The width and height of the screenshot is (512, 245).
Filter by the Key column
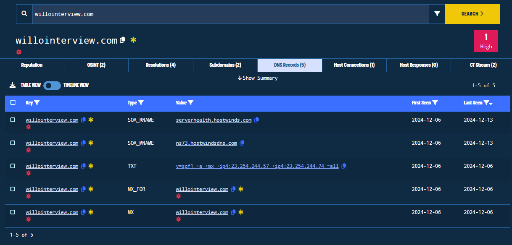(x=37, y=102)
